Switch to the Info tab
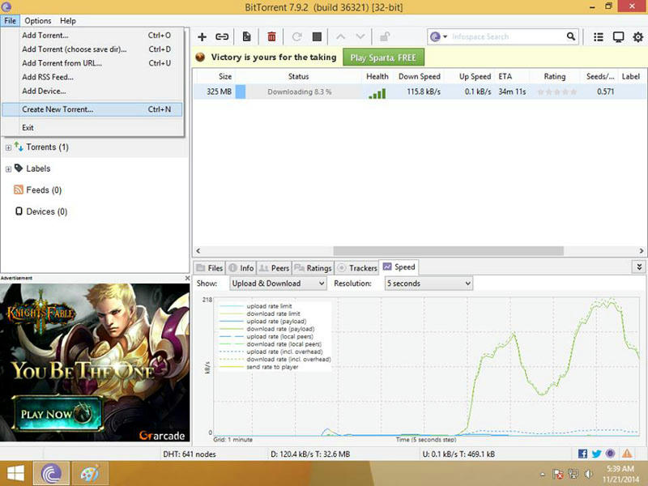The image size is (648, 486). [241, 268]
